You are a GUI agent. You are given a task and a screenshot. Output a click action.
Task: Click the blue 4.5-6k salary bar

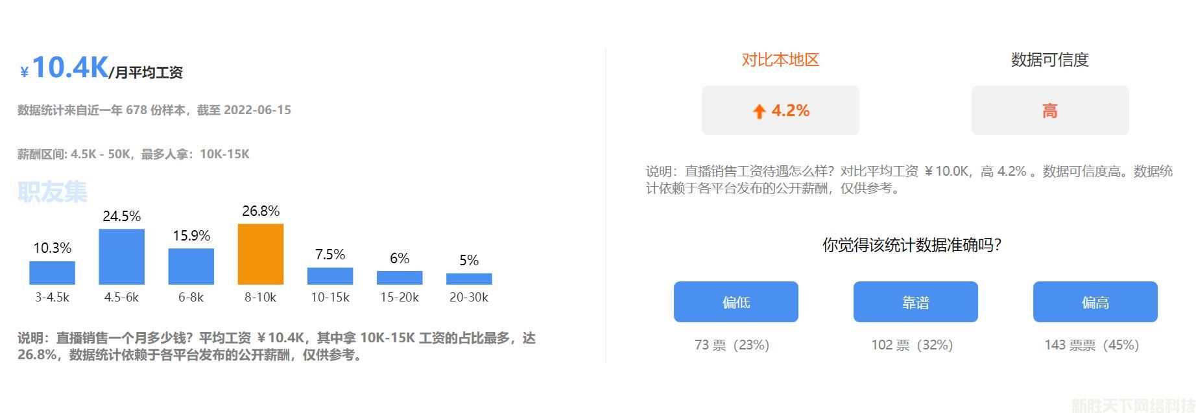[x=121, y=257]
